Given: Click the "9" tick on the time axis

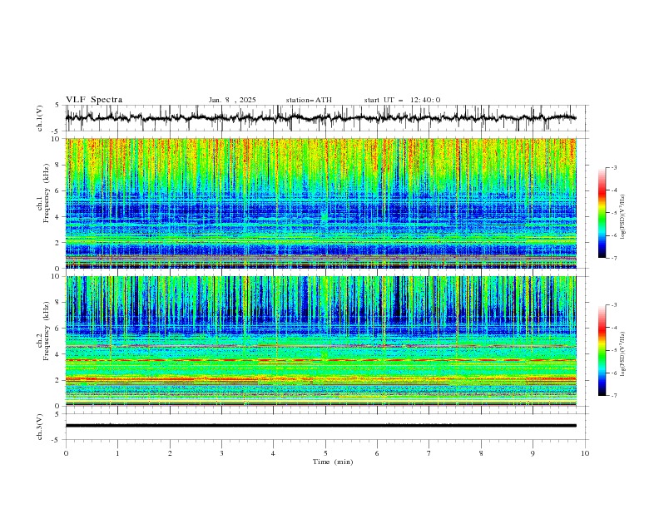Looking at the screenshot, I should [533, 453].
